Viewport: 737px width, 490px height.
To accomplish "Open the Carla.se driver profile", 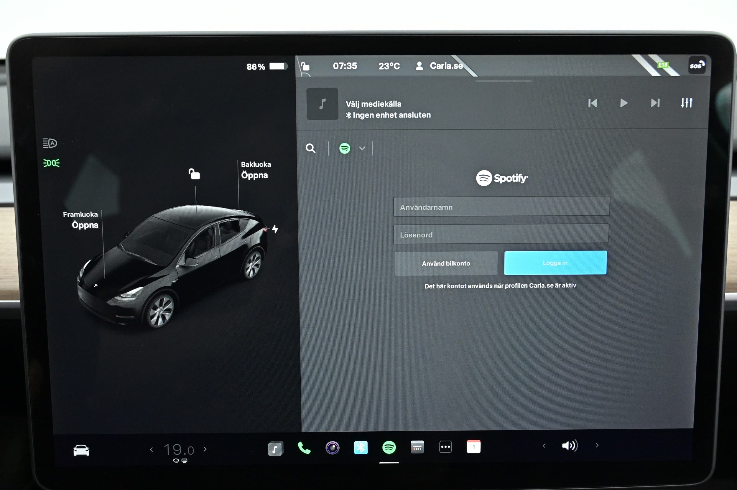I will pos(439,66).
